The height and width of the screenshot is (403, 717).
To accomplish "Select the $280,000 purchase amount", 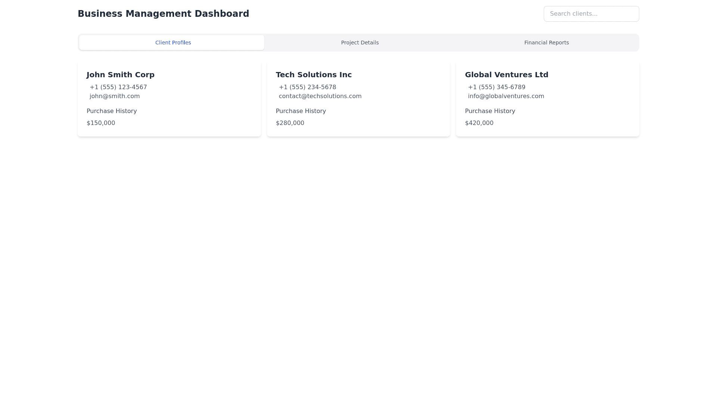I will click(x=290, y=123).
